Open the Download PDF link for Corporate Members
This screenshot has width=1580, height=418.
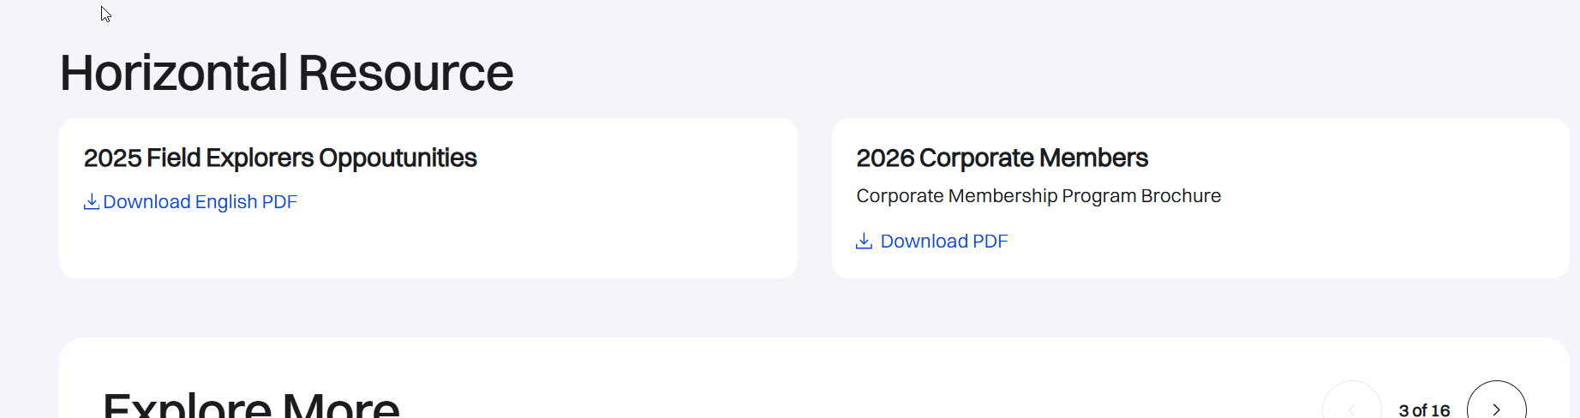[943, 242]
